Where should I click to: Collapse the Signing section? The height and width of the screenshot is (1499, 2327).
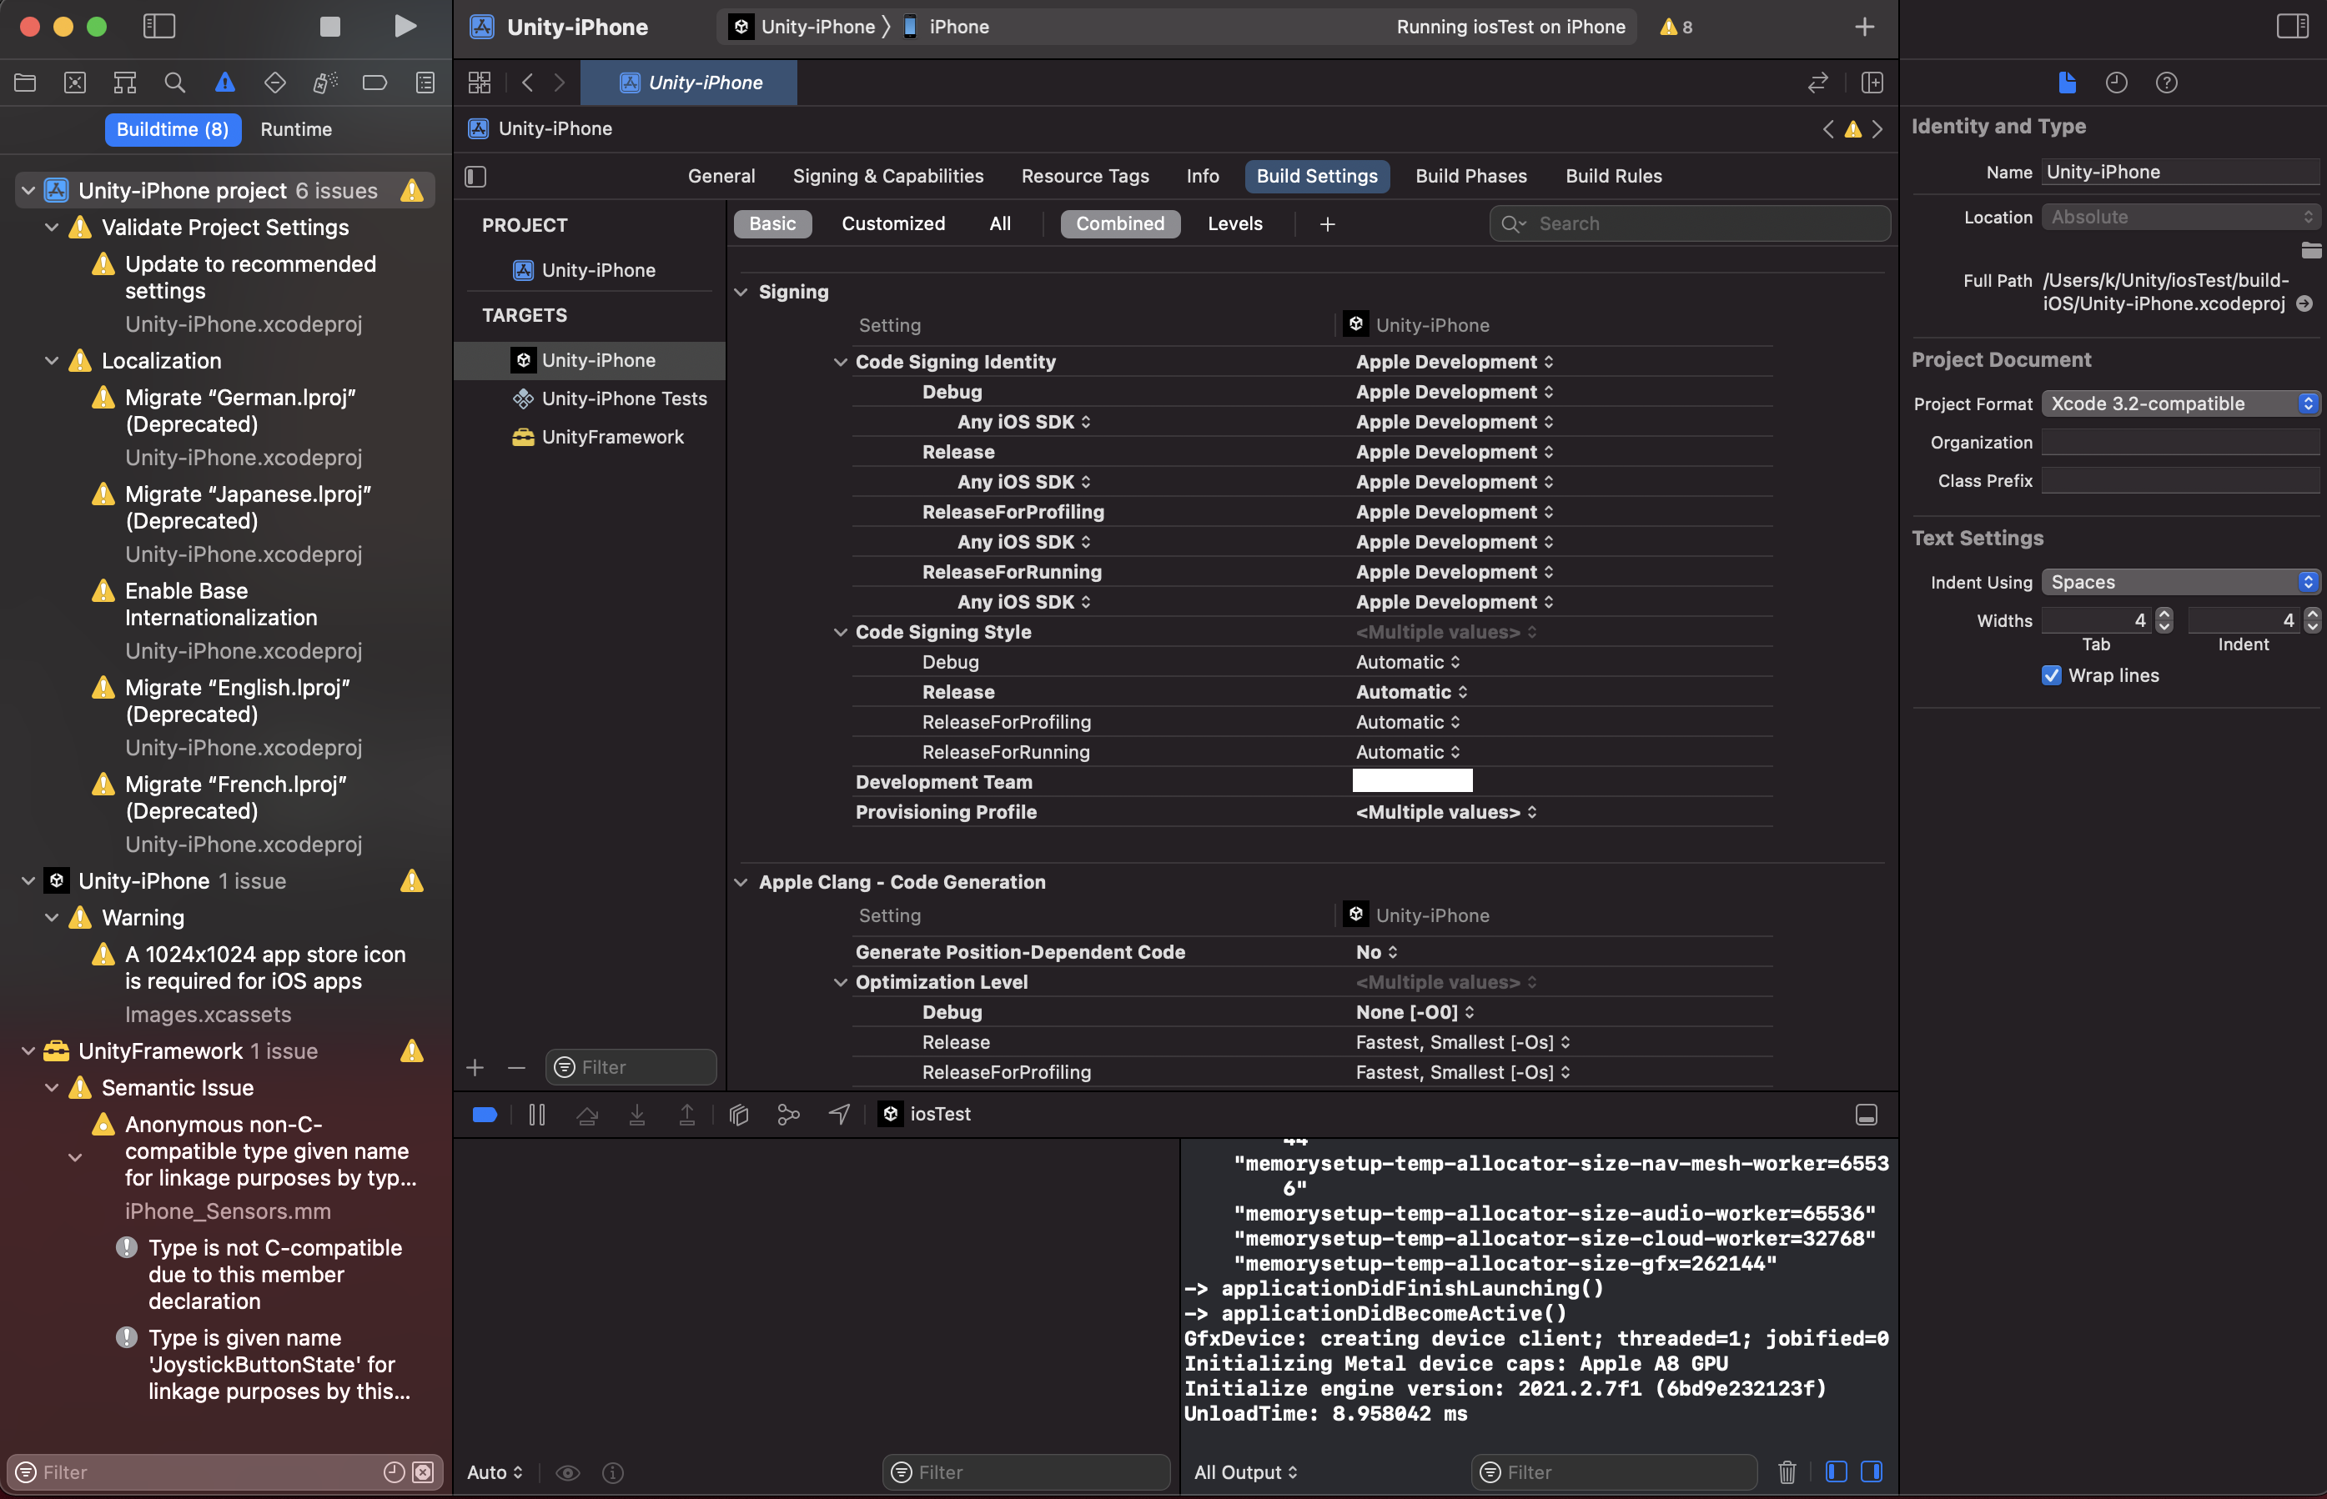741,292
